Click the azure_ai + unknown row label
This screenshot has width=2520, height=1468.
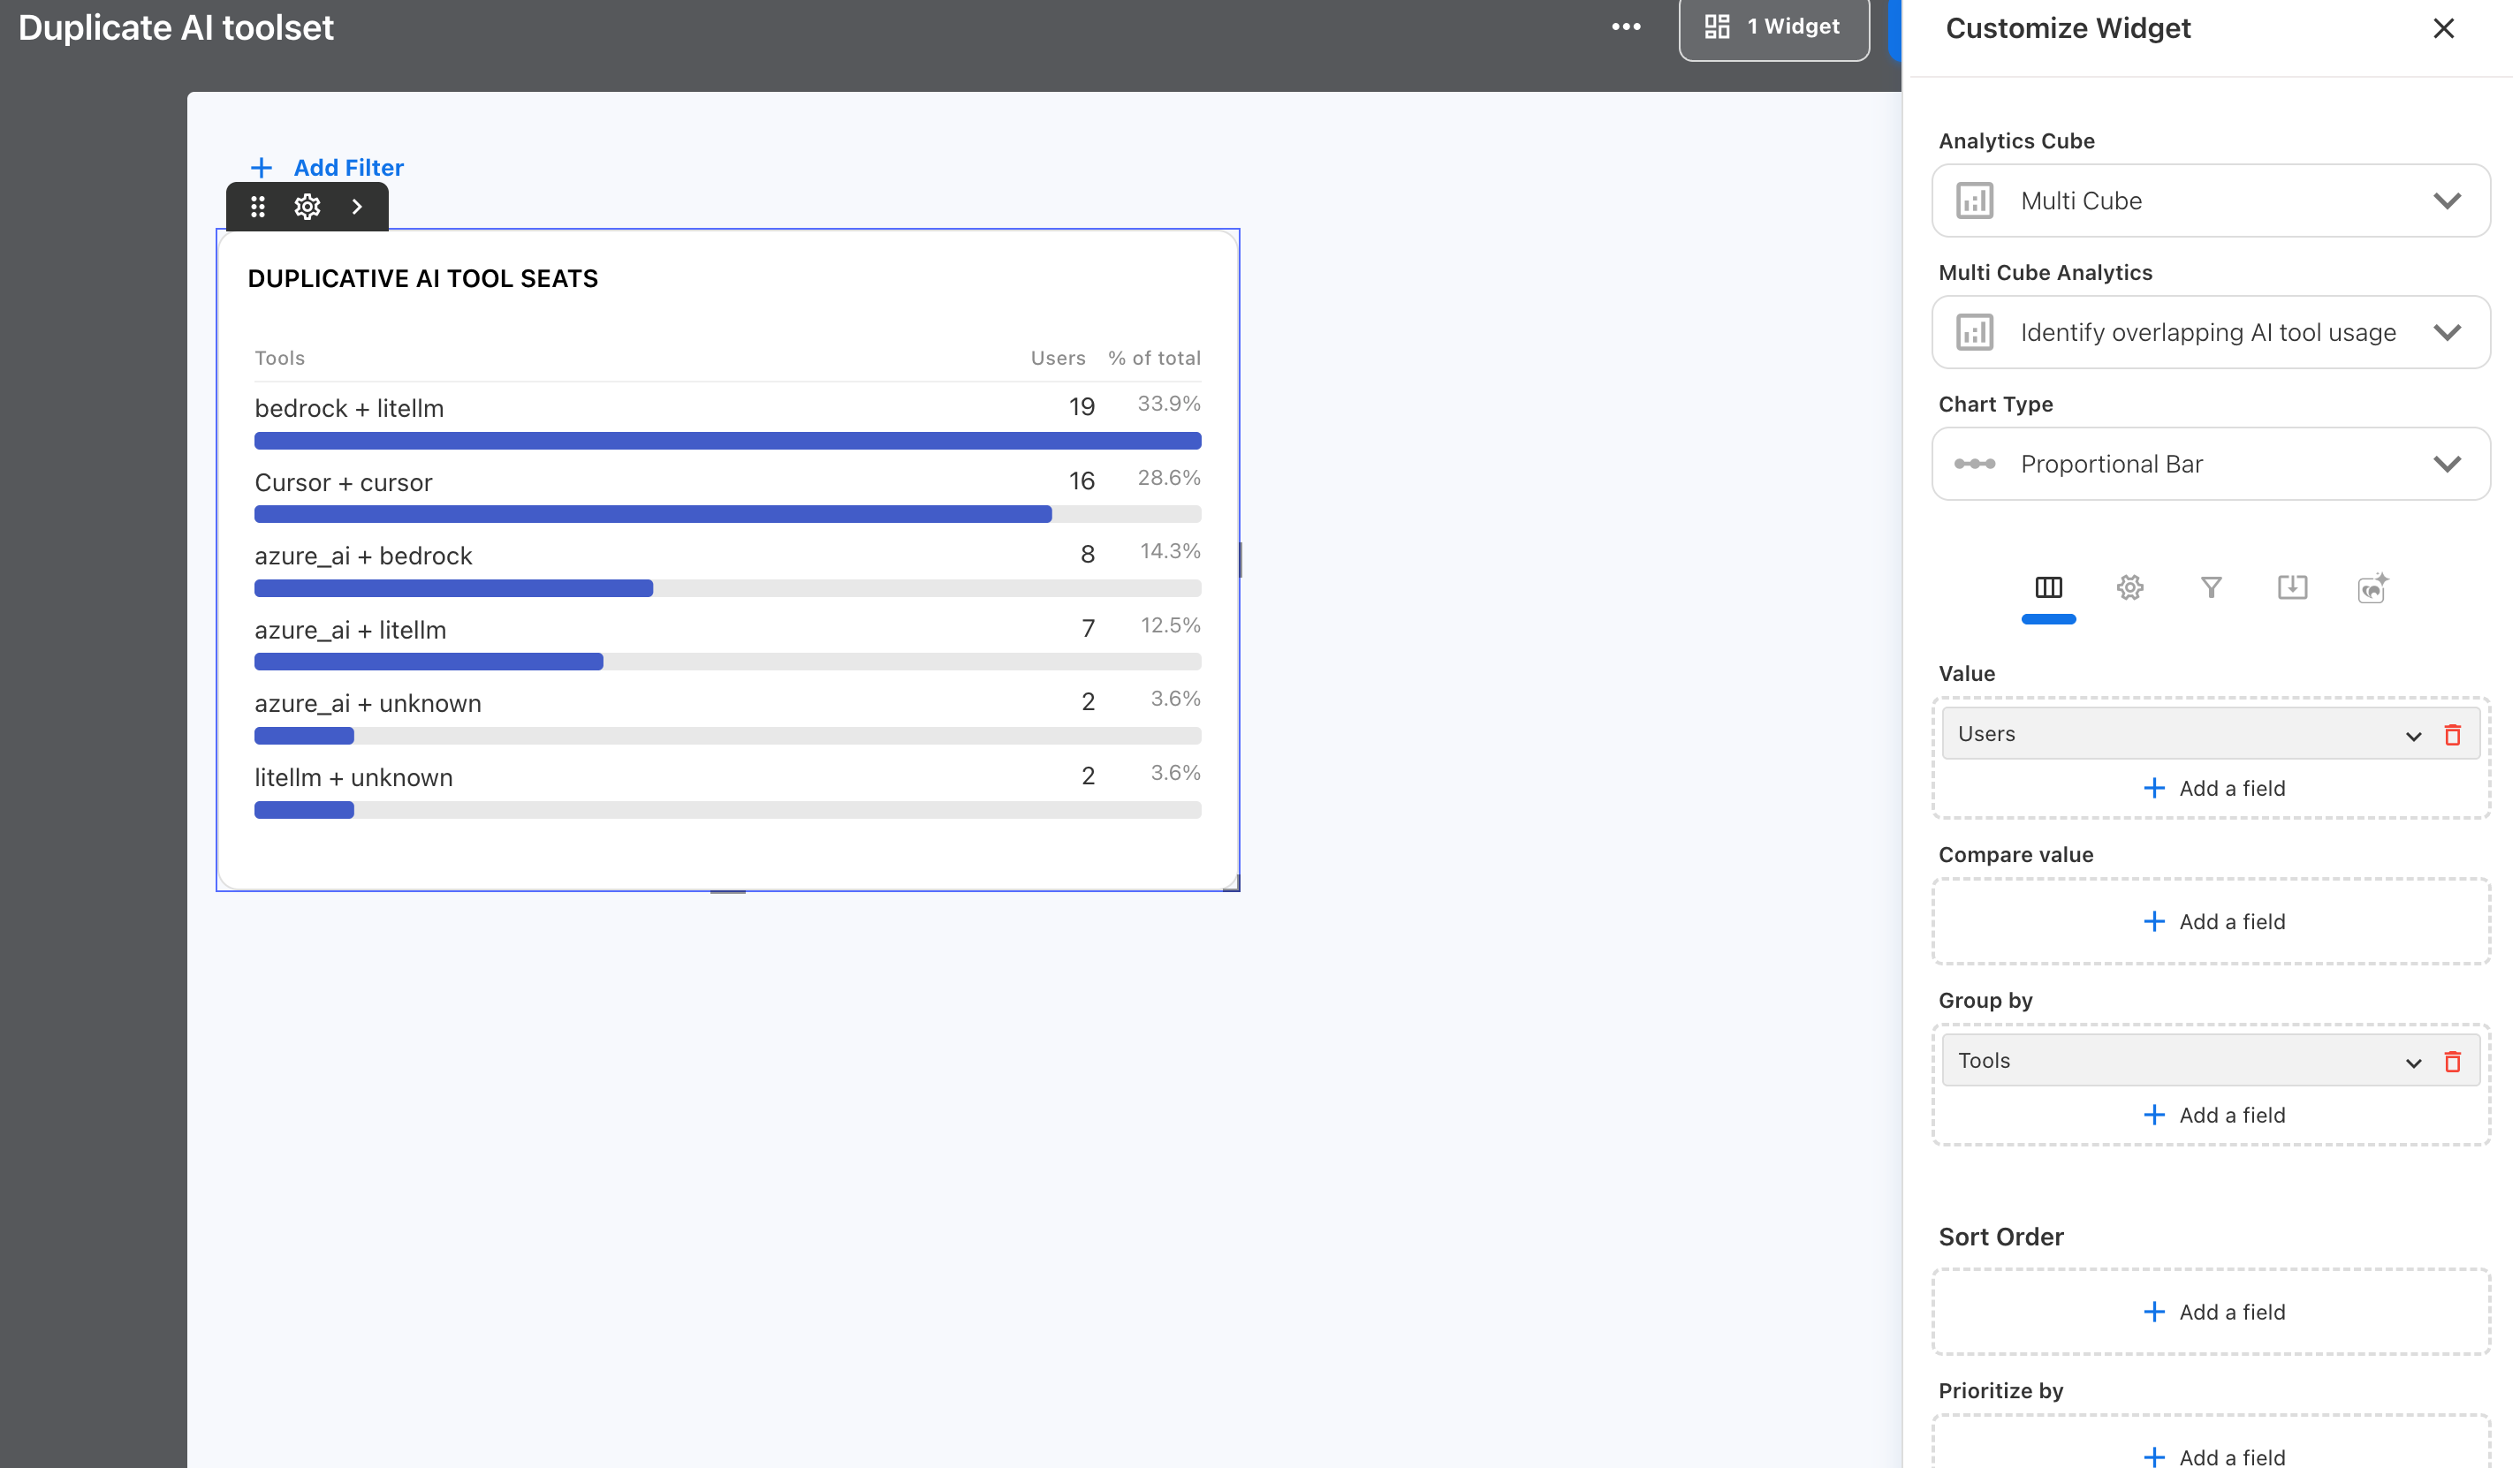pos(368,703)
